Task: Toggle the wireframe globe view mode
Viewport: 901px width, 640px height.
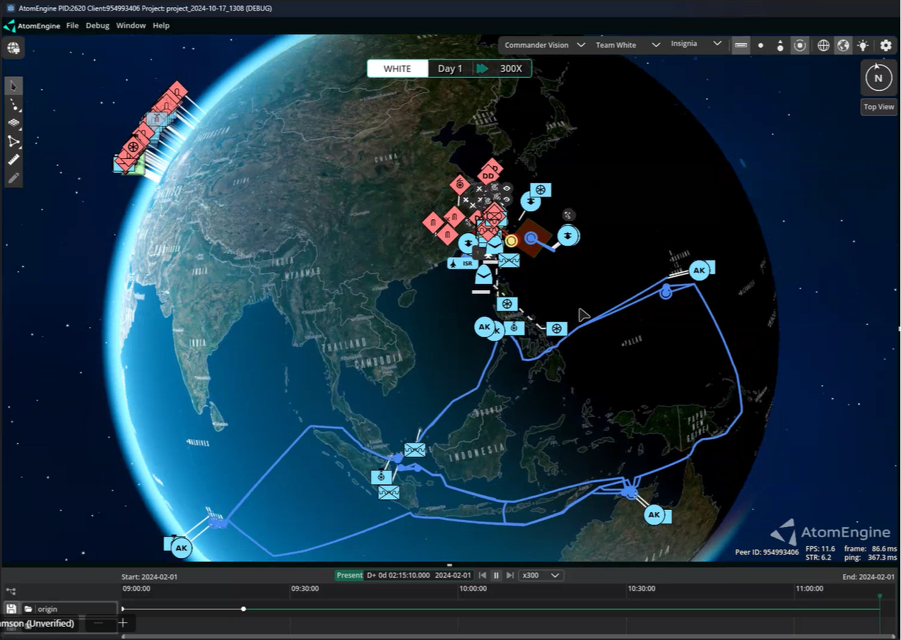Action: tap(823, 45)
